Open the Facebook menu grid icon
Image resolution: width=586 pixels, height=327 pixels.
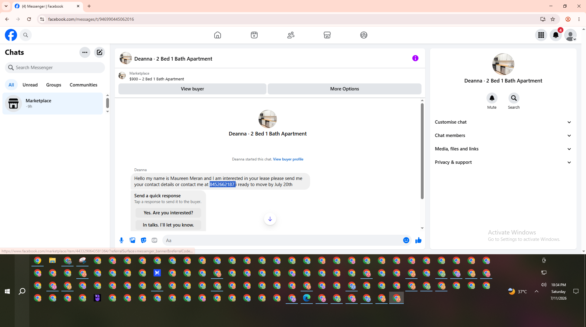click(541, 35)
